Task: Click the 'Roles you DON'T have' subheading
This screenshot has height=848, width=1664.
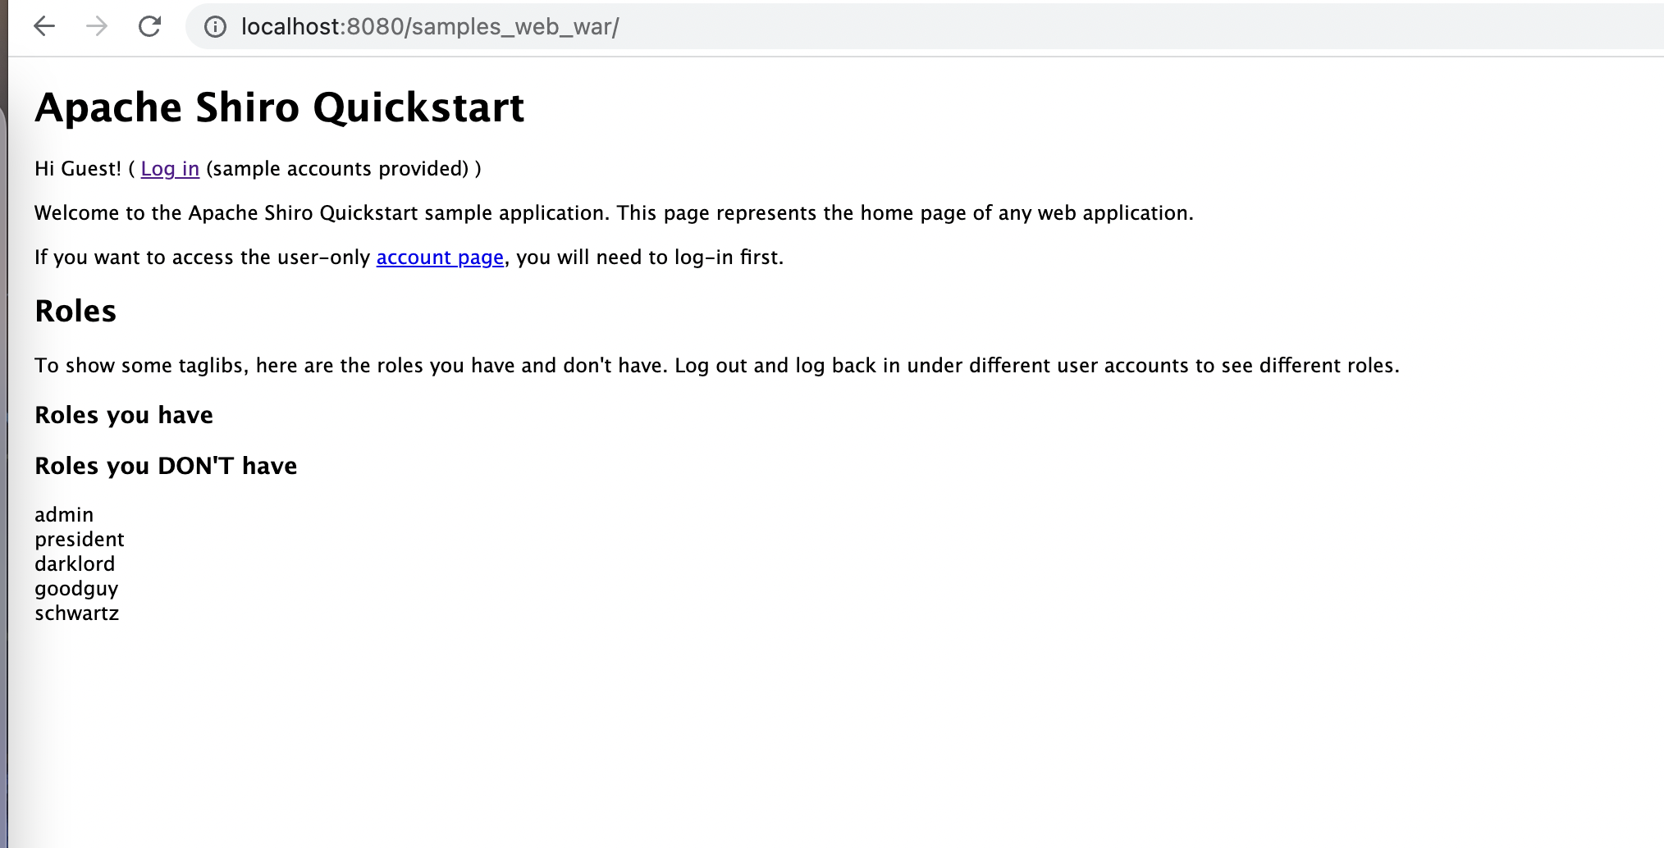Action: pos(166,466)
